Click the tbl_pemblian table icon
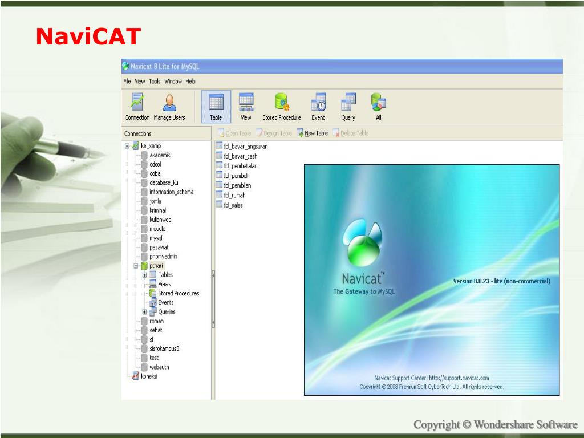The width and height of the screenshot is (584, 438). point(219,185)
